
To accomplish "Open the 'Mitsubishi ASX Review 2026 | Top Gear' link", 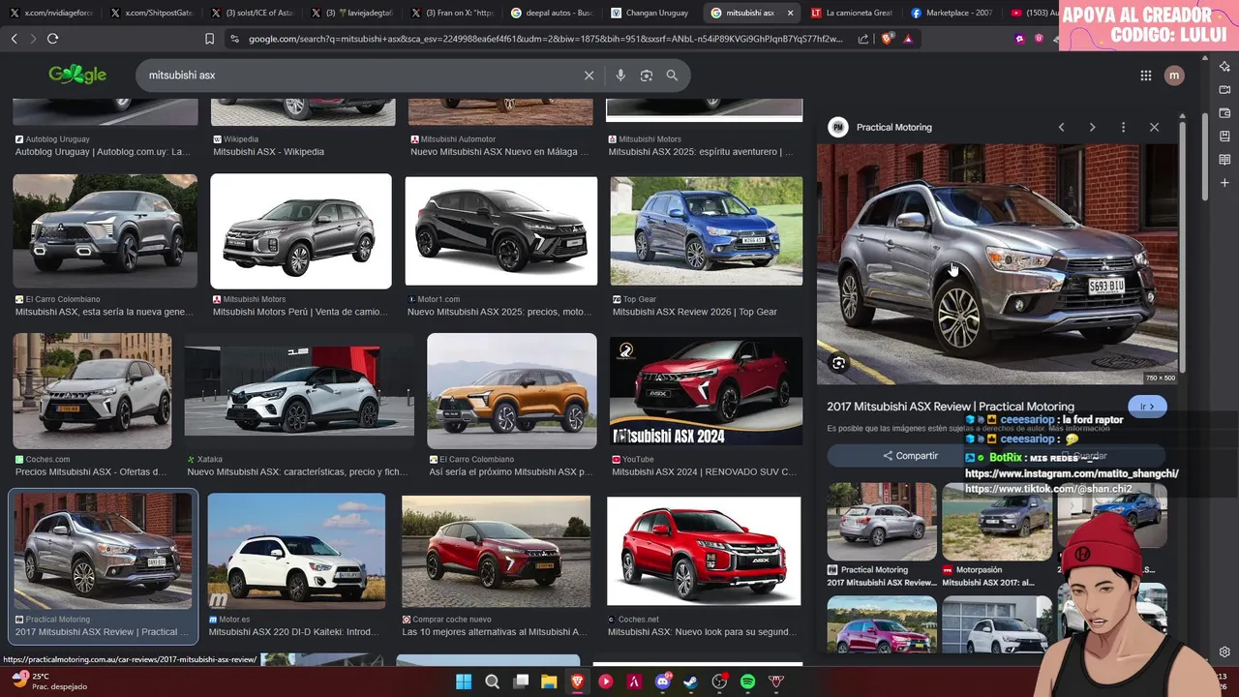I will [694, 312].
